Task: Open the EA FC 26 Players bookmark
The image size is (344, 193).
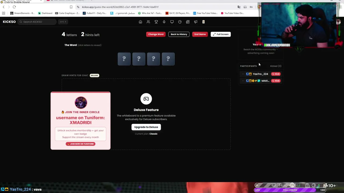Action: [178, 13]
